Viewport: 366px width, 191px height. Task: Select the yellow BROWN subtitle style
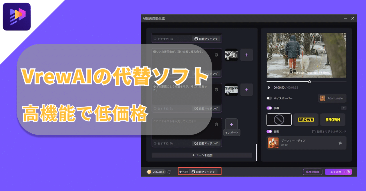coord(333,119)
